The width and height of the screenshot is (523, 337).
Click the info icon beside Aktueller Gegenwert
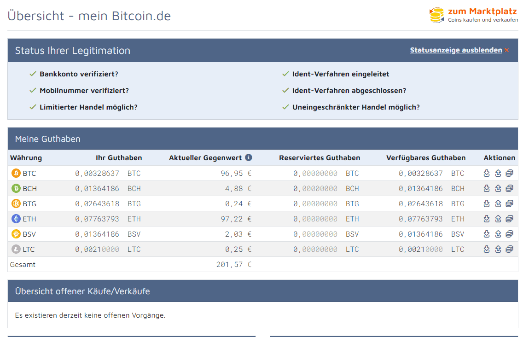click(x=249, y=157)
